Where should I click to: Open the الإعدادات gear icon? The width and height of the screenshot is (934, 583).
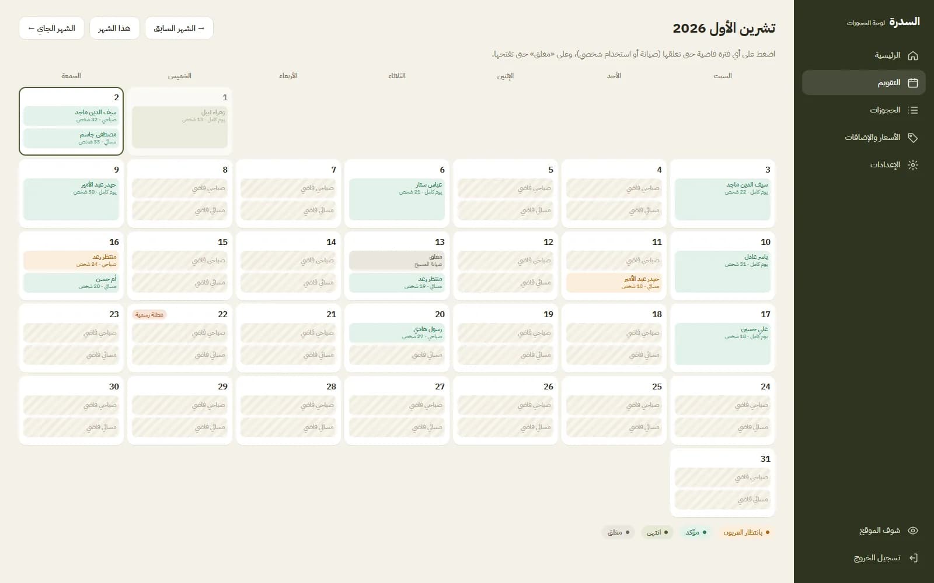click(913, 165)
